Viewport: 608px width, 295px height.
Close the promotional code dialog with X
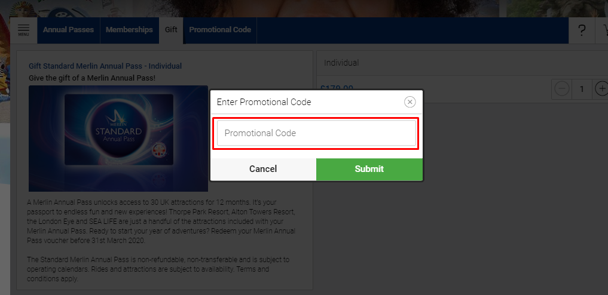[410, 102]
